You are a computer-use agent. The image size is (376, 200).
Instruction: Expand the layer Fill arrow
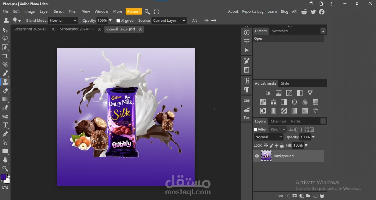point(306,145)
